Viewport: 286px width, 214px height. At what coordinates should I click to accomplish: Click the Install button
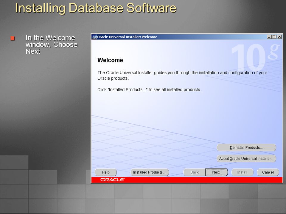[242, 172]
